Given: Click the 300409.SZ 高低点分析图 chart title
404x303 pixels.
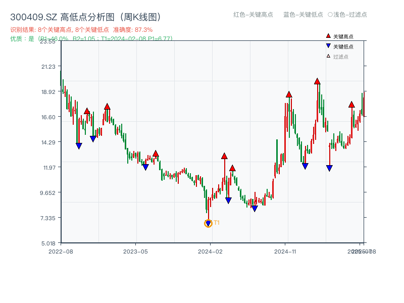Looking at the screenshot, I should 85,17.
